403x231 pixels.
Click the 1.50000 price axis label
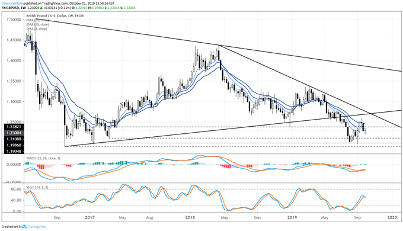pos(14,20)
